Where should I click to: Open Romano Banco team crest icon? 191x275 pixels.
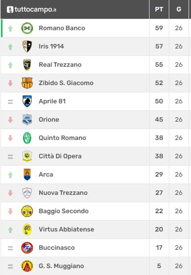pos(27,28)
